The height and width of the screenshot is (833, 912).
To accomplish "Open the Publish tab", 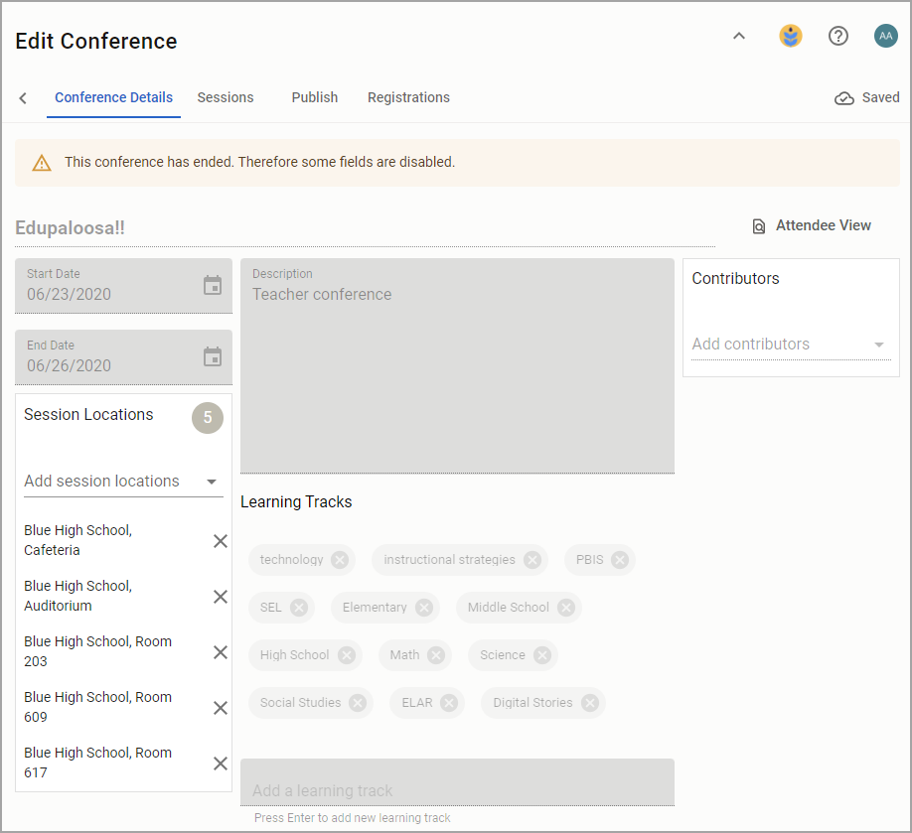I will [x=315, y=97].
